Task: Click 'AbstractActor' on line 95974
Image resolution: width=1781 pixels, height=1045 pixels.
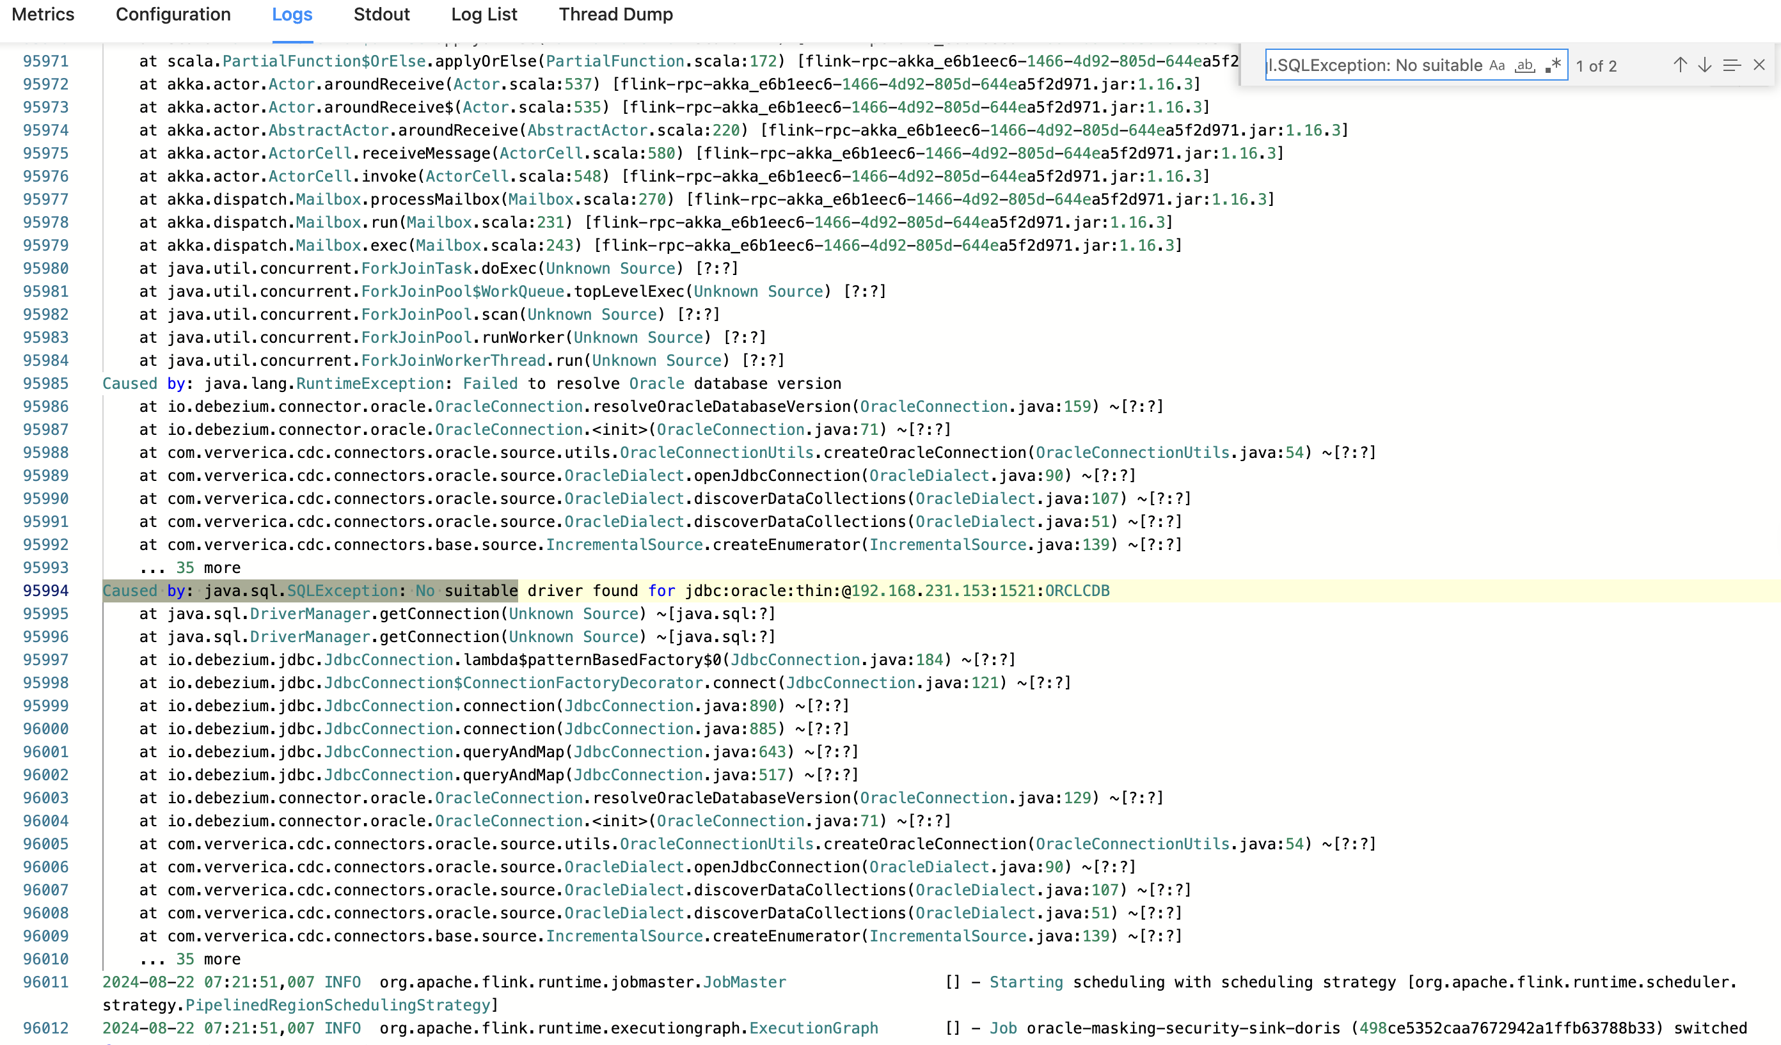Action: (x=329, y=130)
